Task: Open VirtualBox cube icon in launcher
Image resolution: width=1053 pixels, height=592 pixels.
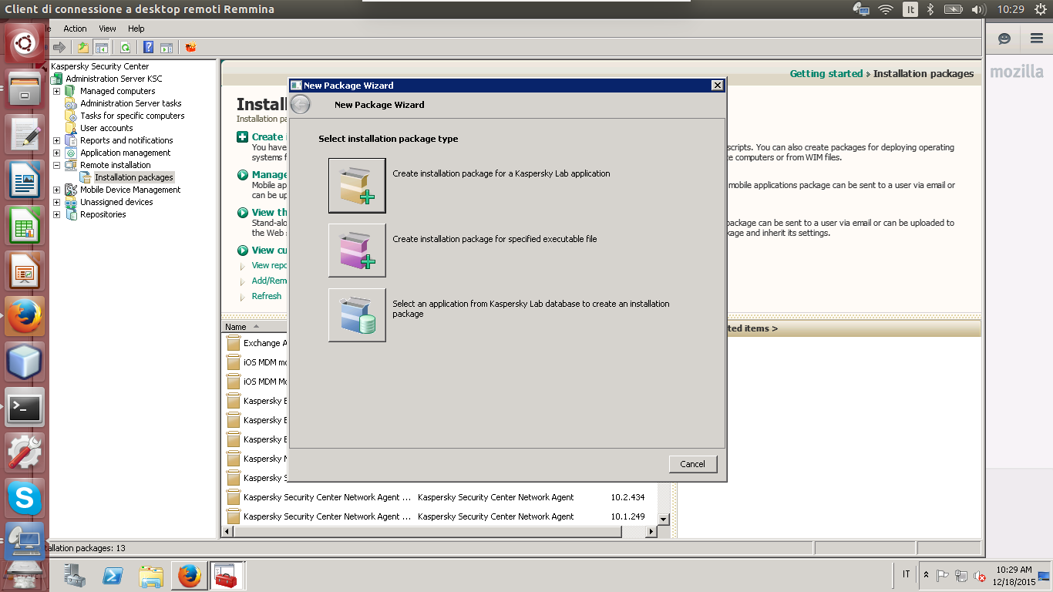Action: pos(25,362)
